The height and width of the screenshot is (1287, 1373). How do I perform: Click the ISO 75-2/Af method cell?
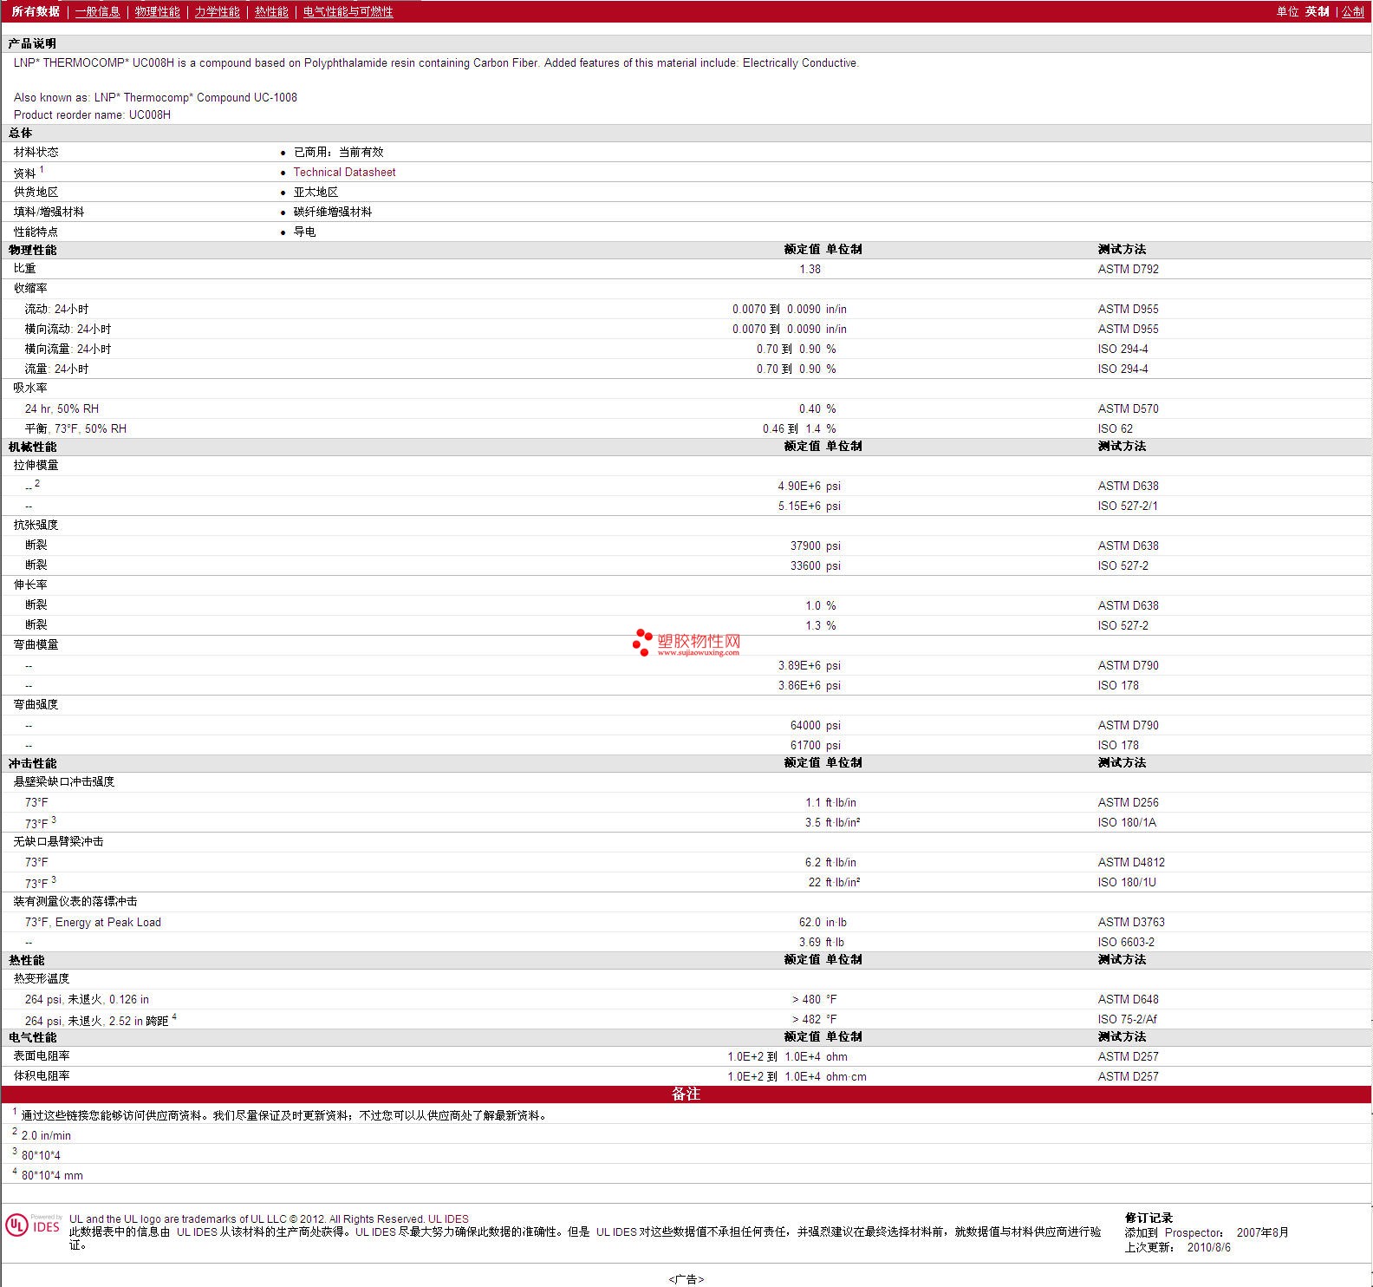pyautogui.click(x=1127, y=1019)
